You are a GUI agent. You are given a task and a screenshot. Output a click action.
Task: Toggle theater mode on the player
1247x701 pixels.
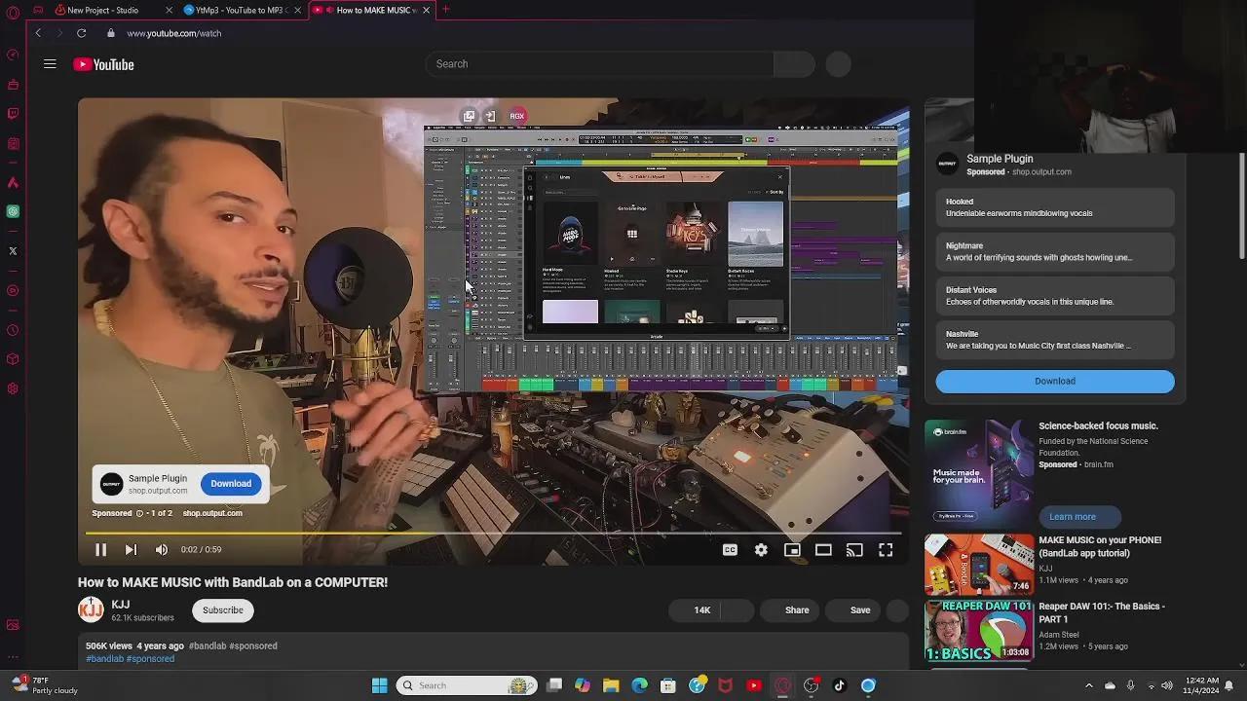823,550
